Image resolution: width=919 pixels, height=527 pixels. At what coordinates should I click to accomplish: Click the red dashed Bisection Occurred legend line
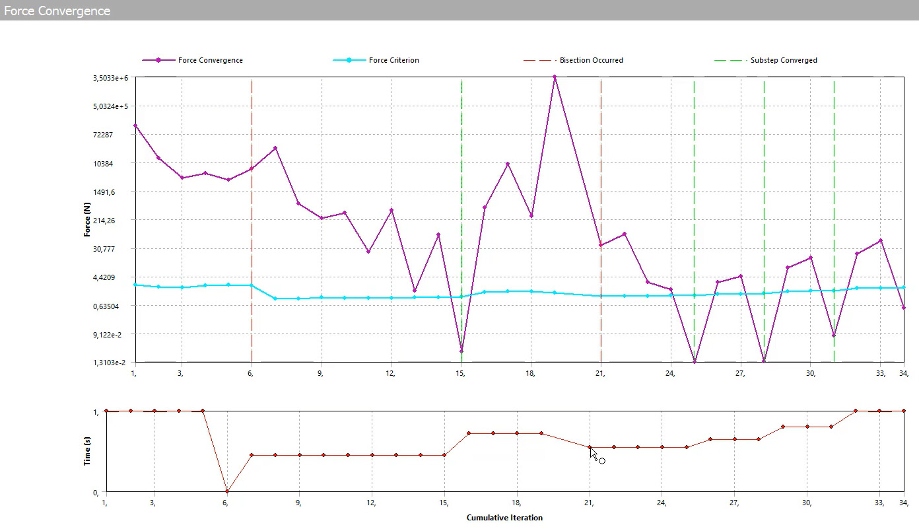[537, 60]
